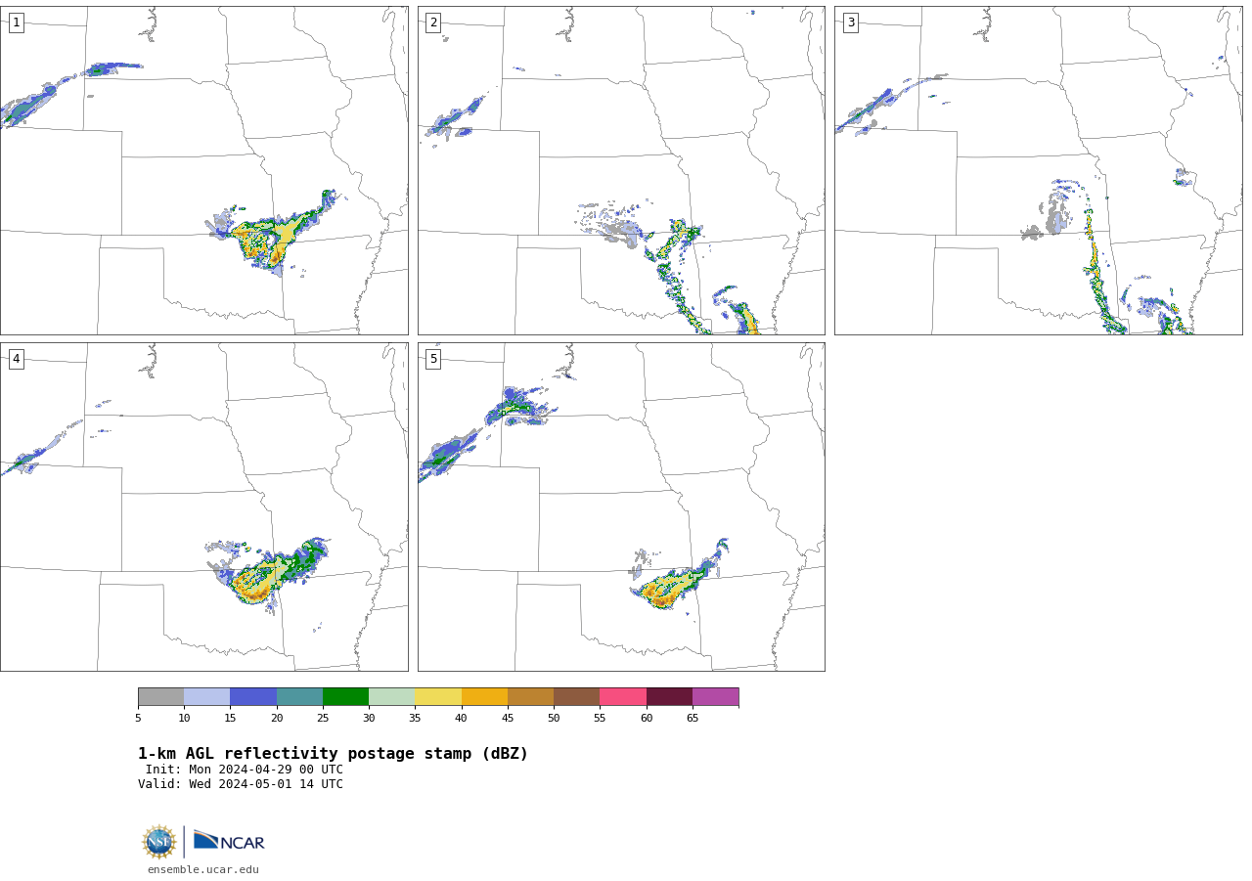Screen dimensions: 1252x881
Task: Click the 'Init: Mon 2024-04-29 00 UTC' line
Action: (x=245, y=770)
